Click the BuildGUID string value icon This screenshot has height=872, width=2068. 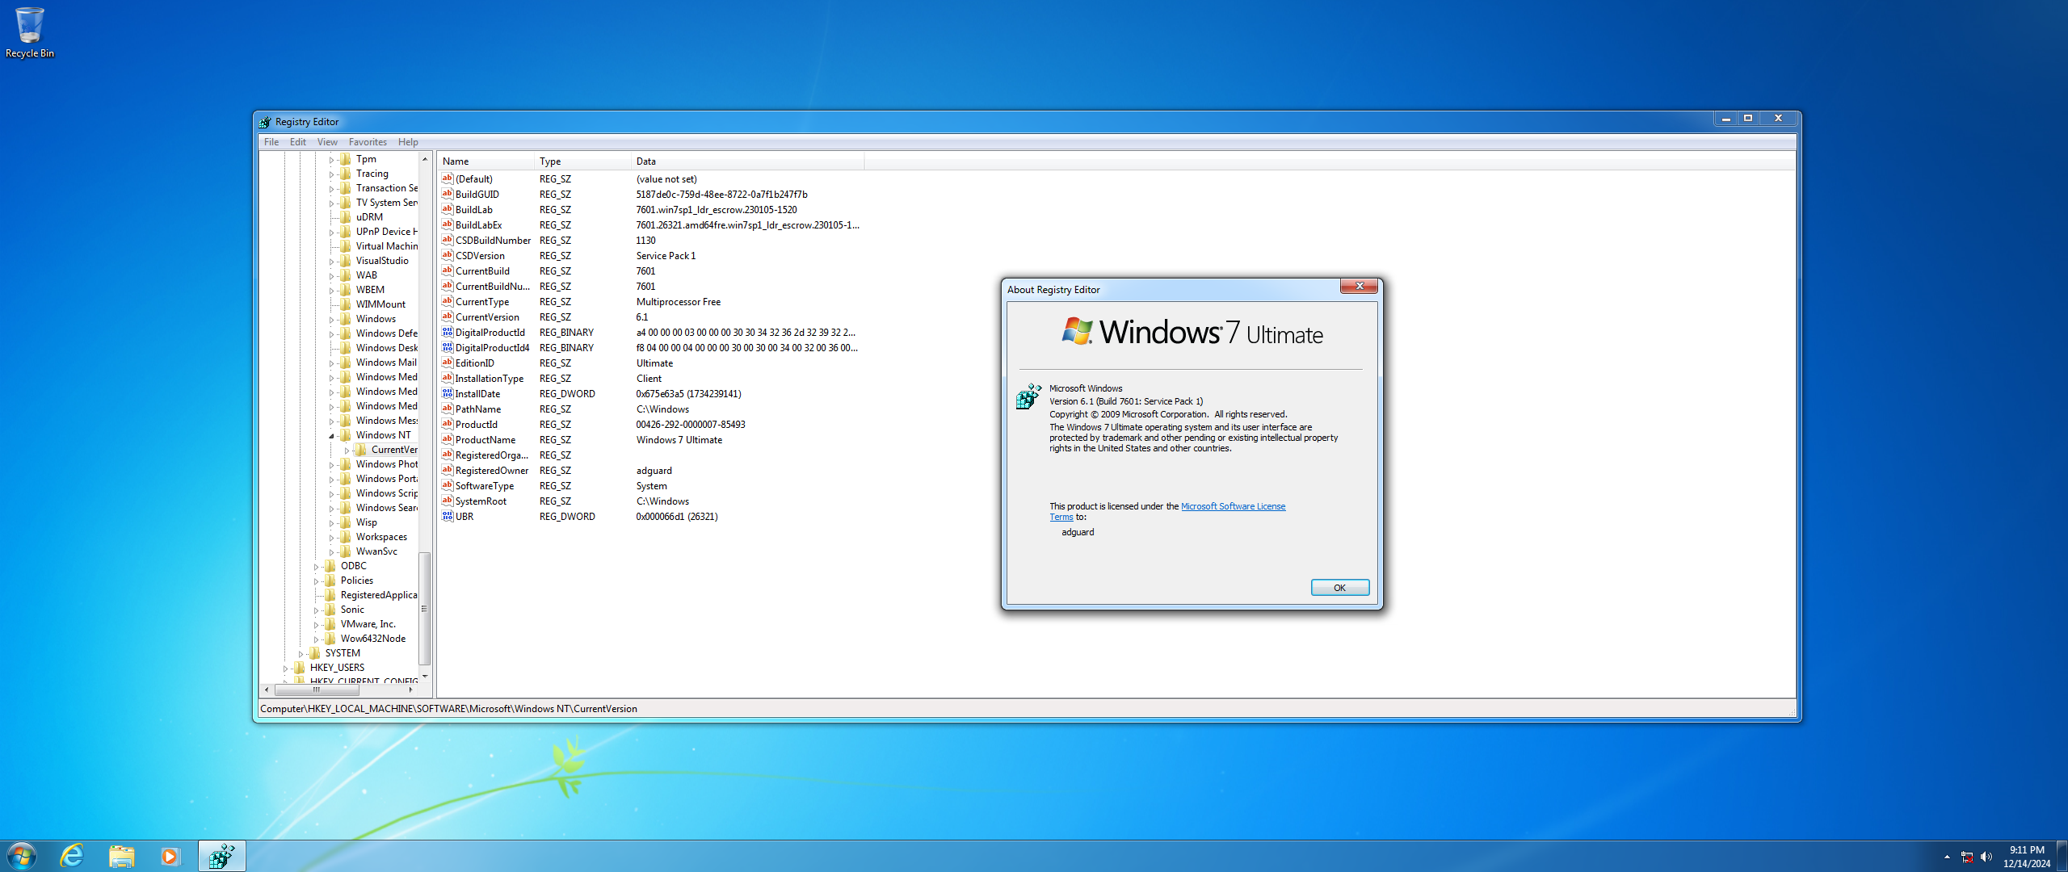click(447, 194)
